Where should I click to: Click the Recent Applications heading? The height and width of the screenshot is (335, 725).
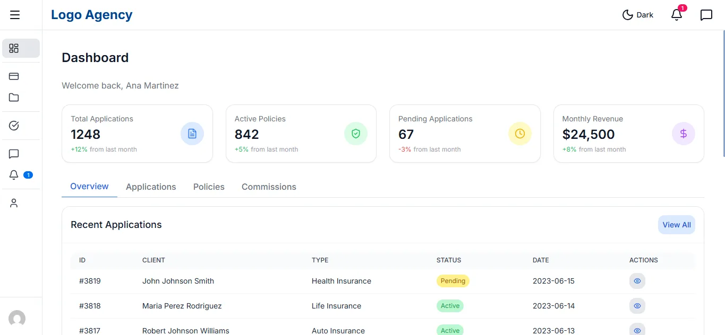click(116, 225)
